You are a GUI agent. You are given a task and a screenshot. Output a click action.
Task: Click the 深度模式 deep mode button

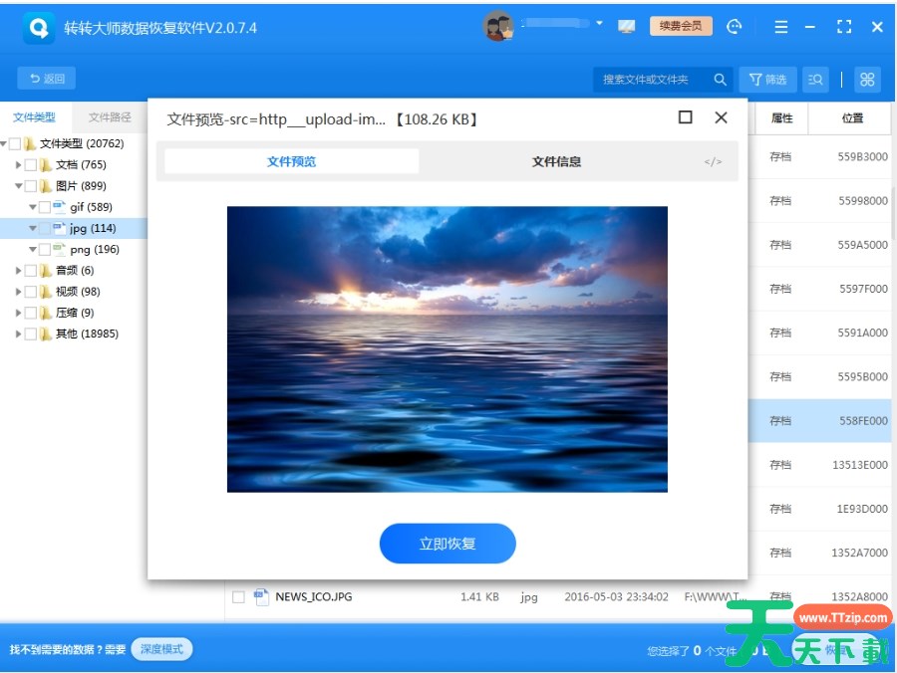(x=161, y=649)
